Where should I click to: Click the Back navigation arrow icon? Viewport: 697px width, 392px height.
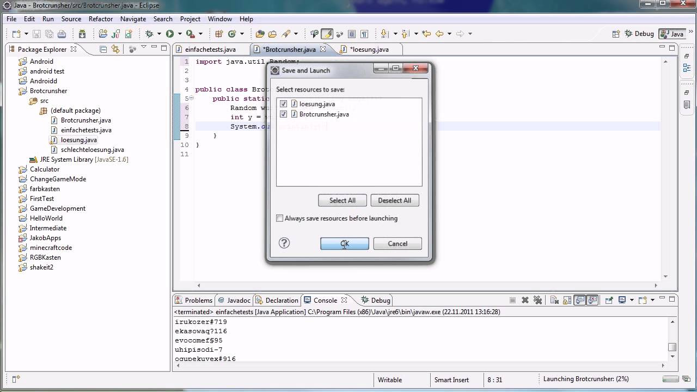point(439,34)
